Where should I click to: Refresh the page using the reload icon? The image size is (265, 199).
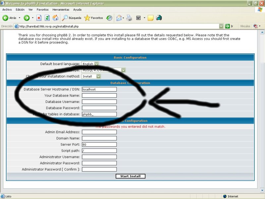pos(47,18)
